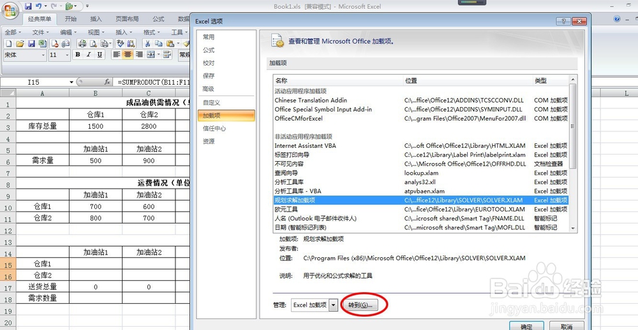Image resolution: width=638 pixels, height=330 pixels.
Task: Select 校对 category in Excel Options
Action: [x=226, y=63]
